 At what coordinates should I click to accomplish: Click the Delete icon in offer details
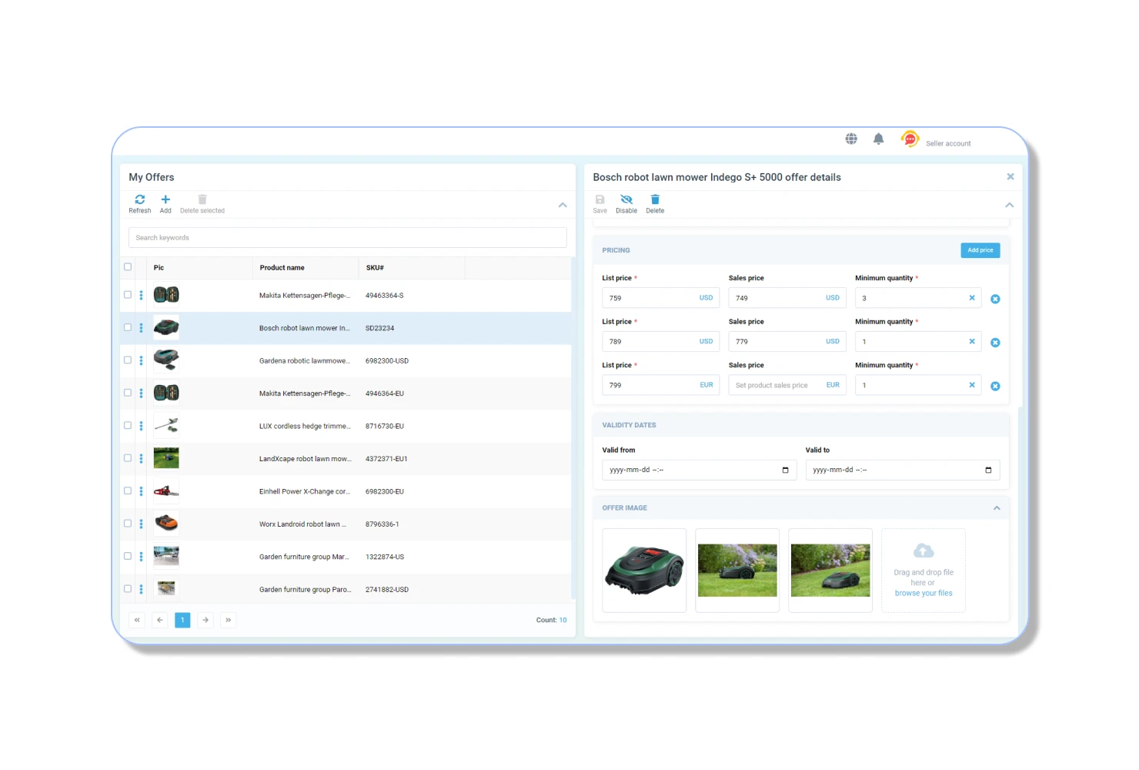[655, 199]
